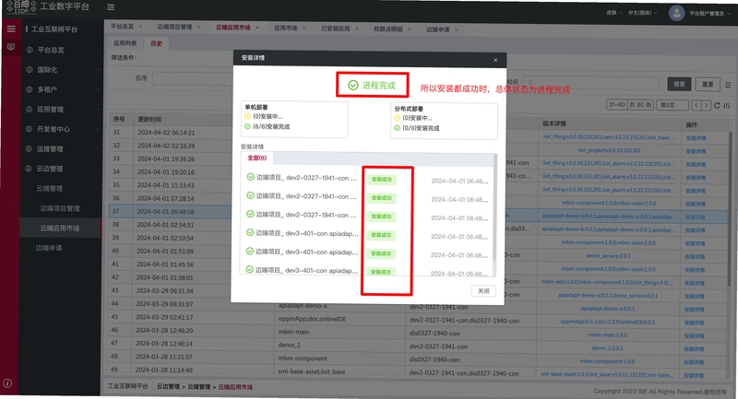The height and width of the screenshot is (399, 738).
Task: Open the 中文(简体) language dropdown
Action: (x=642, y=13)
